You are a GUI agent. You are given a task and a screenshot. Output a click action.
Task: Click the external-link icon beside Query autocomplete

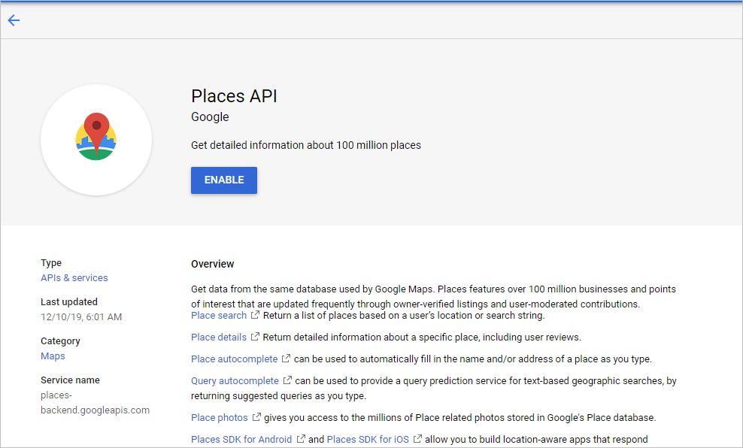[287, 380]
